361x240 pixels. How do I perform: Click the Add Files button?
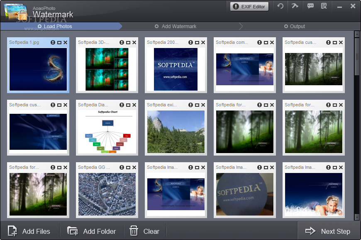point(29,231)
